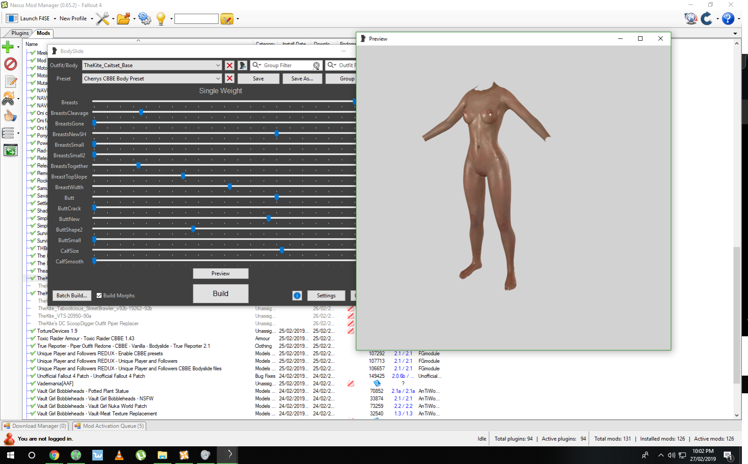Expand the New Profile dropdown arrow
The width and height of the screenshot is (748, 464).
pyautogui.click(x=92, y=19)
